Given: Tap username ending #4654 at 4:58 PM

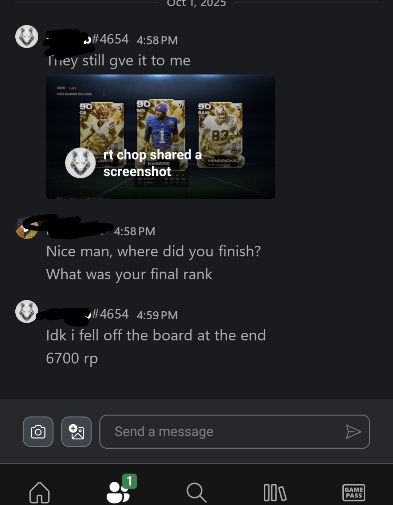Looking at the screenshot, I should pos(87,39).
